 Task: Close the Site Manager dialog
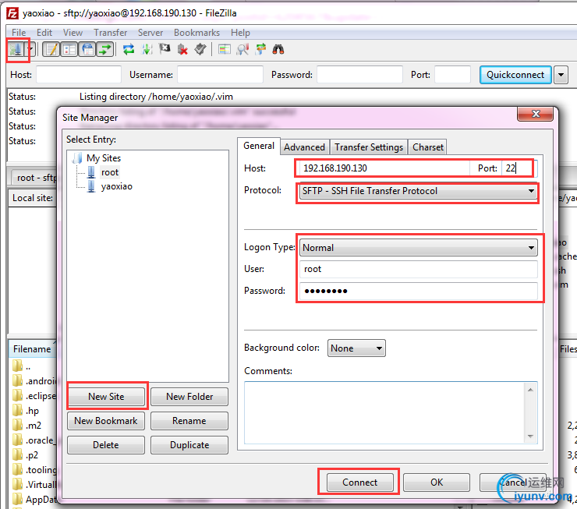click(536, 114)
